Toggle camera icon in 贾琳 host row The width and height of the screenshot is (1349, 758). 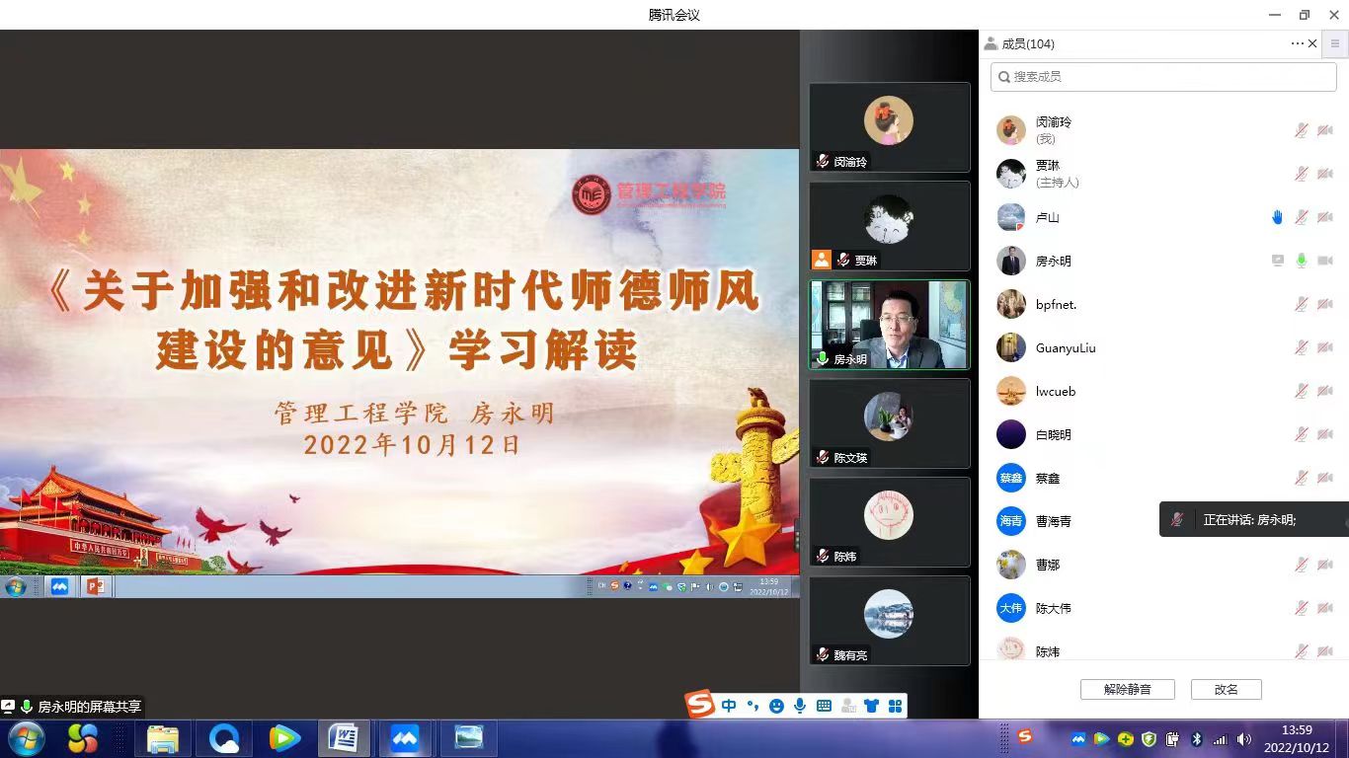click(x=1325, y=174)
